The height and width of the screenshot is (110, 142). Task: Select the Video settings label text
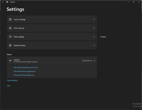pos(19,37)
